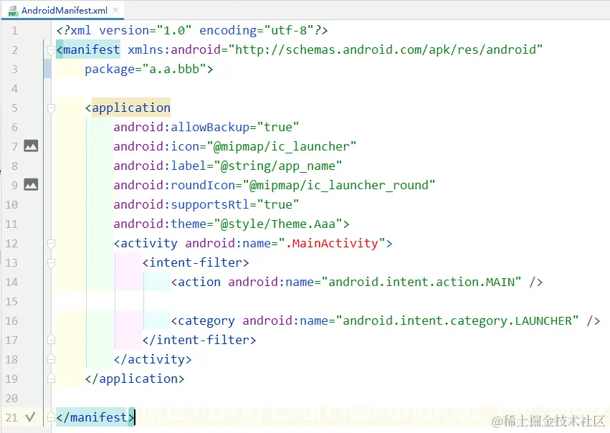
Task: Click android.intent.category.LAUNCHER value
Action: (x=457, y=321)
